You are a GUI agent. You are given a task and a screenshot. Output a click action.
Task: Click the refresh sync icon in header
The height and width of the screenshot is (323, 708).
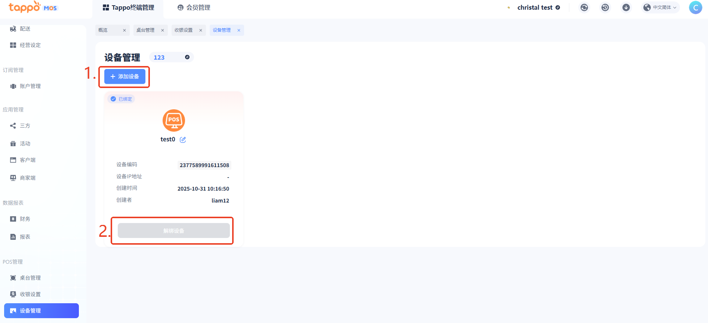pyautogui.click(x=584, y=7)
